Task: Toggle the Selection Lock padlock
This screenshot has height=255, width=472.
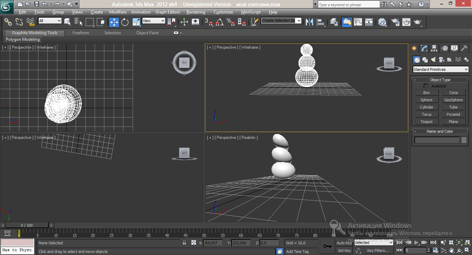Action: pyautogui.click(x=185, y=243)
